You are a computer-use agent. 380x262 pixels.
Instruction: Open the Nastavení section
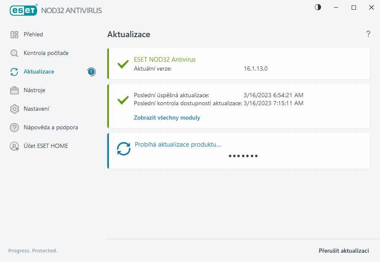(x=37, y=109)
